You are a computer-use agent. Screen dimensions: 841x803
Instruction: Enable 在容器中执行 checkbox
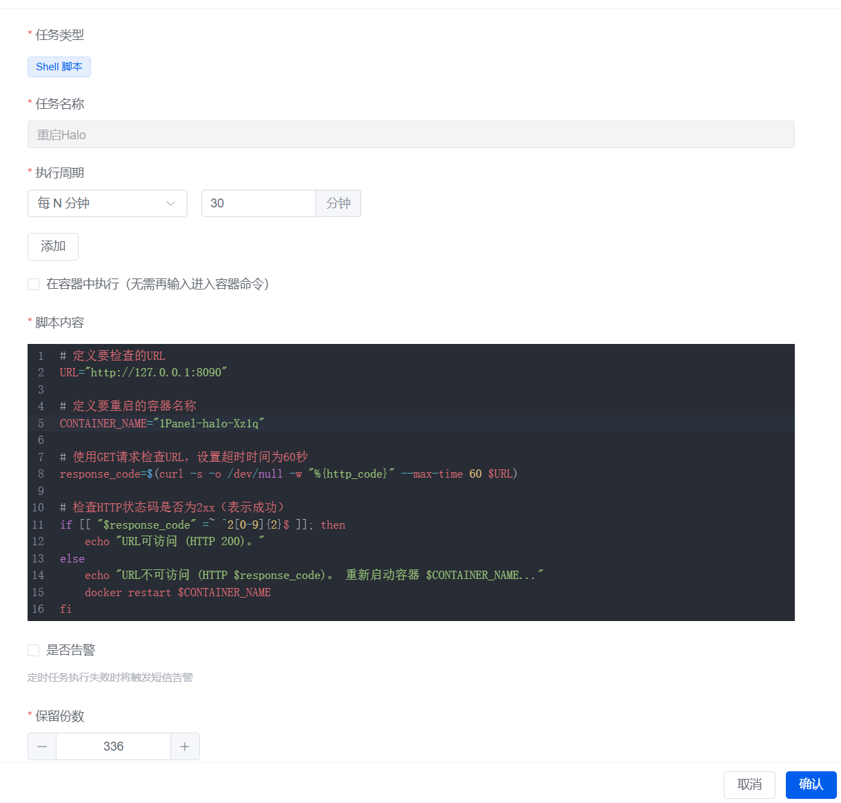33,284
